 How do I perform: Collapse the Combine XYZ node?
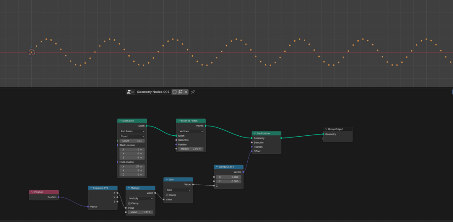(216, 167)
